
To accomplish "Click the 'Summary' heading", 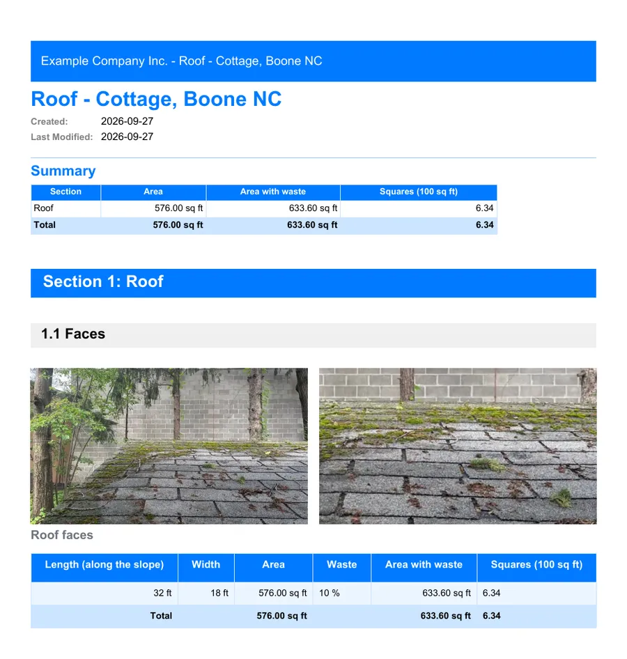I will [x=63, y=171].
